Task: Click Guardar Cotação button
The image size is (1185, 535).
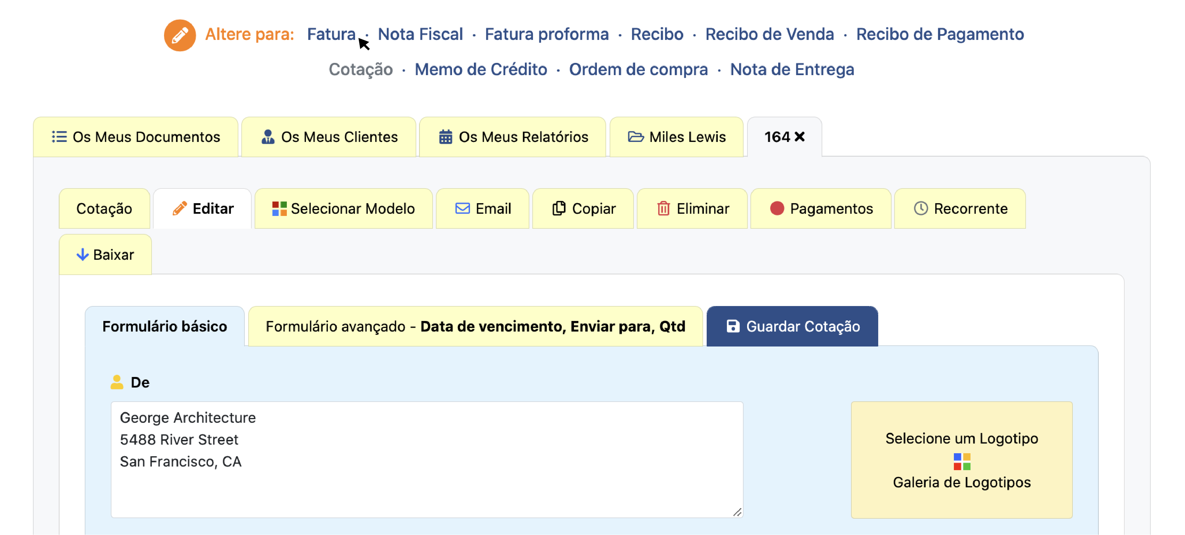Action: [792, 326]
